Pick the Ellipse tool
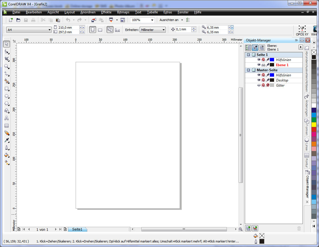 (7, 96)
